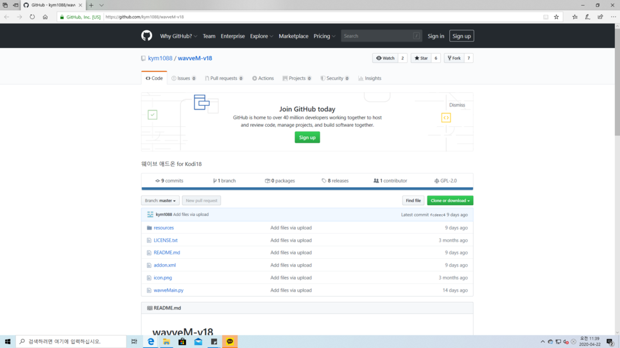The height and width of the screenshot is (348, 620).
Task: Open reading view icon in address bar
Action: click(546, 17)
